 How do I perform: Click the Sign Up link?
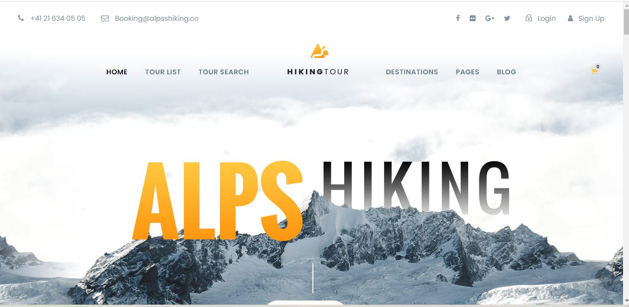pyautogui.click(x=591, y=18)
